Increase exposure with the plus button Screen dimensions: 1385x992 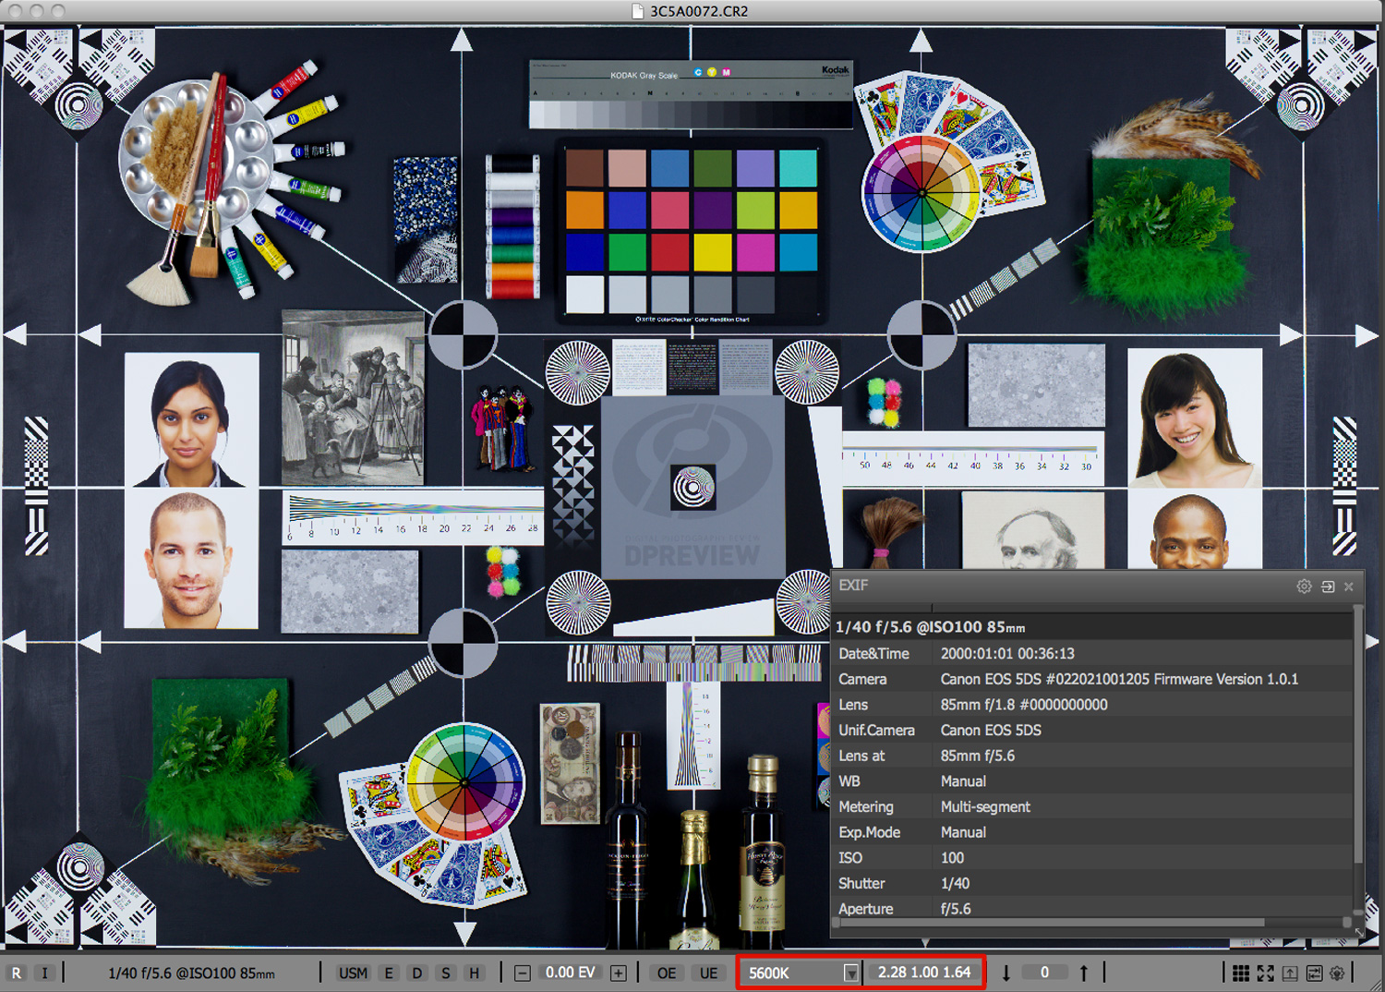coord(619,973)
